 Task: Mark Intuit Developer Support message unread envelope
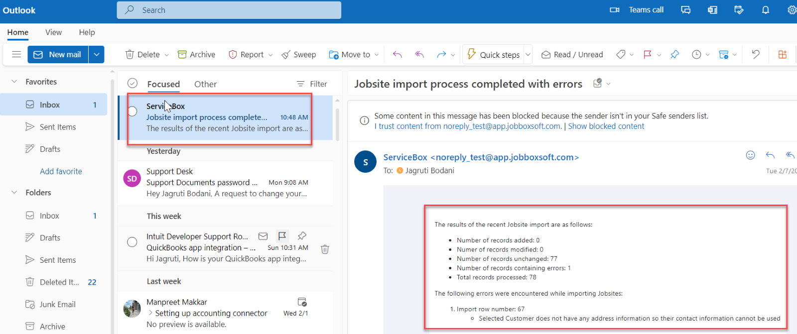[263, 236]
